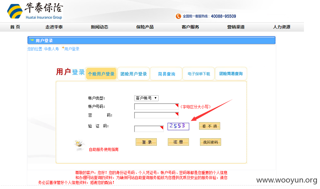
Task: Click the 看不清 refresh captcha button
Action: point(210,126)
